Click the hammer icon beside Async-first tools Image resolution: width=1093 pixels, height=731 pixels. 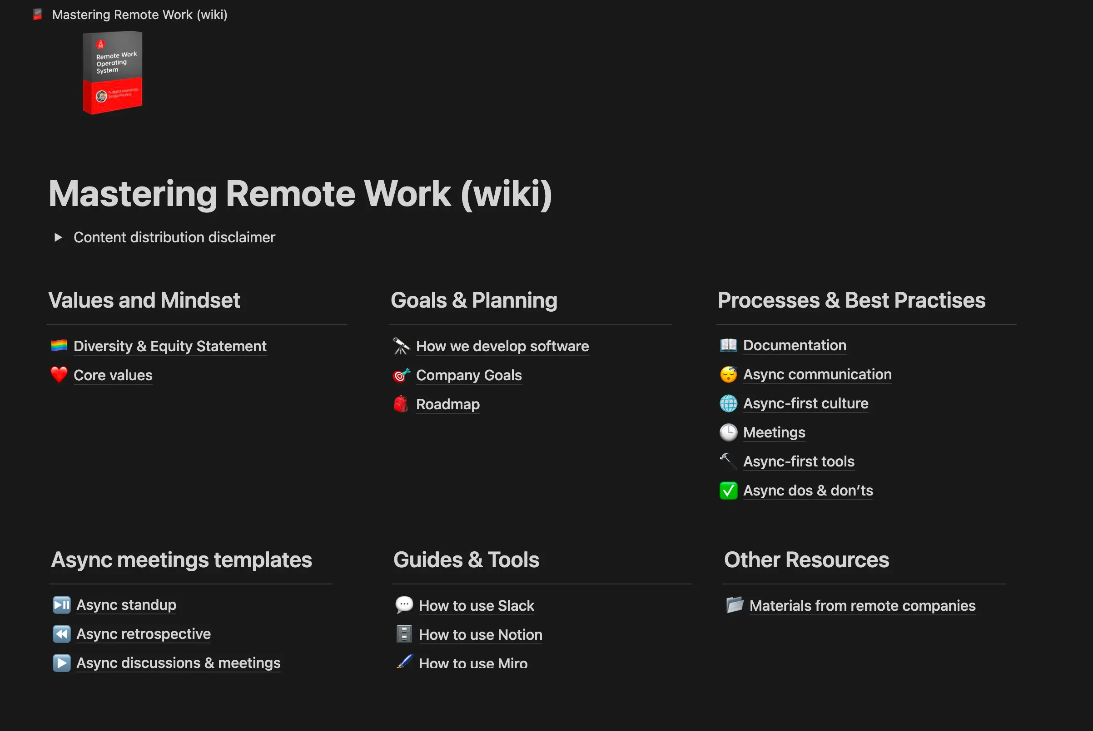tap(728, 461)
